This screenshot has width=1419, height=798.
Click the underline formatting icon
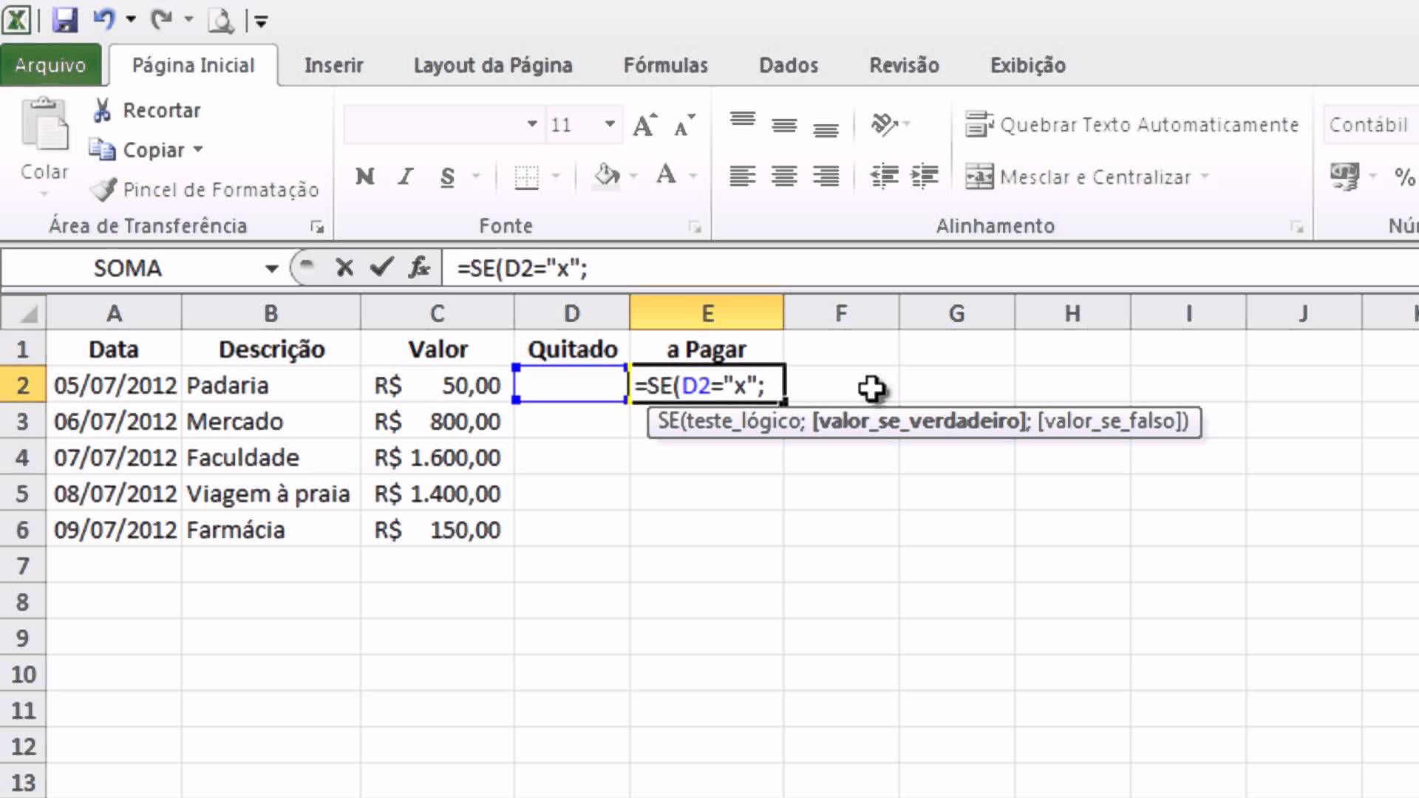click(447, 177)
